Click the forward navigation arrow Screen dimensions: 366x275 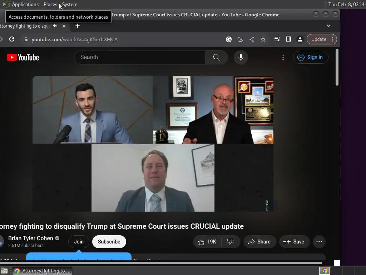tap(1, 39)
